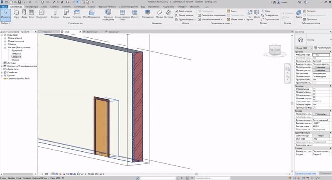Select Восточный facade in project browser

point(17,51)
